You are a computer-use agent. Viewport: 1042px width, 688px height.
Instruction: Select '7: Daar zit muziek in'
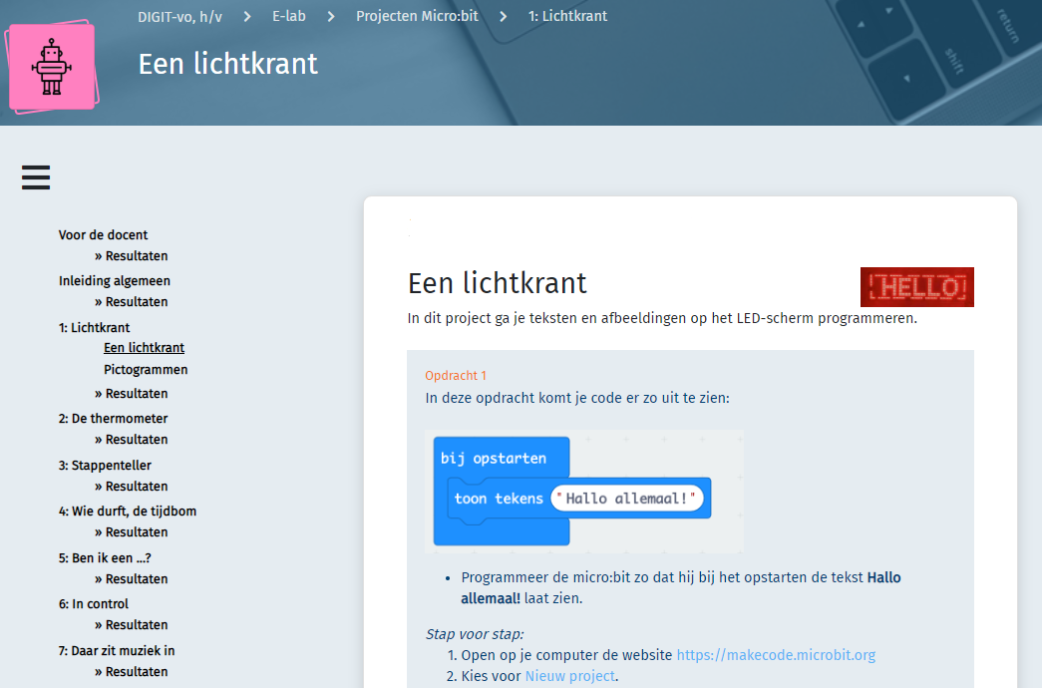pyautogui.click(x=117, y=650)
